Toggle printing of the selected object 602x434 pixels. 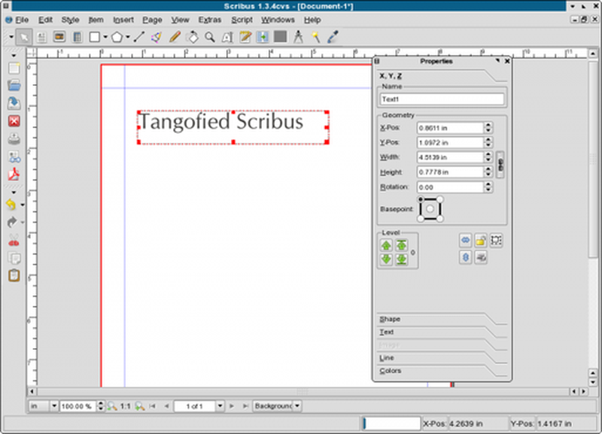pos(481,257)
